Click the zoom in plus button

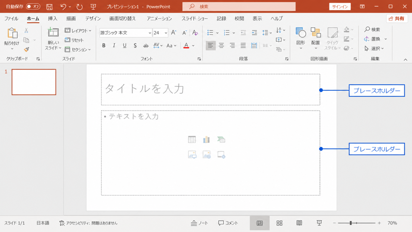[379, 223]
